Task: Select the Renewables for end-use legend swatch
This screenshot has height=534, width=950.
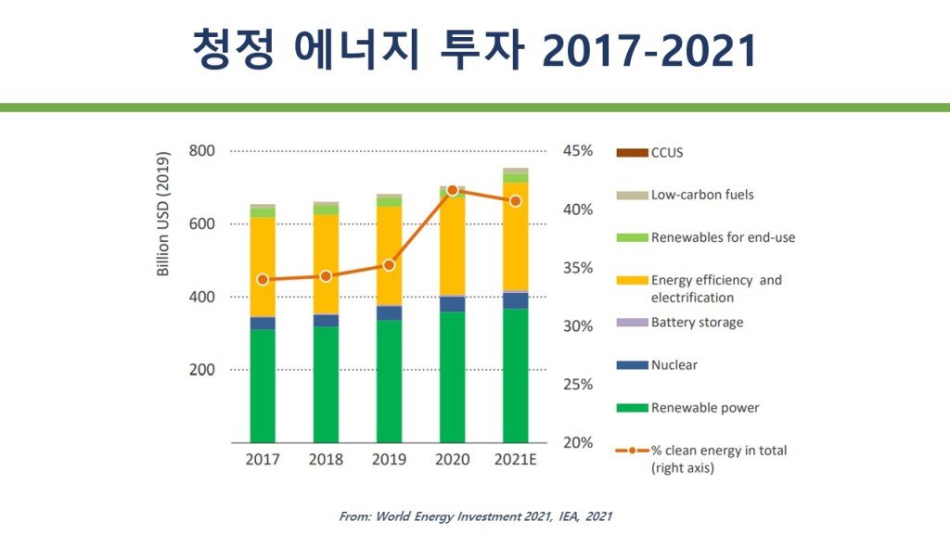Action: coord(632,237)
